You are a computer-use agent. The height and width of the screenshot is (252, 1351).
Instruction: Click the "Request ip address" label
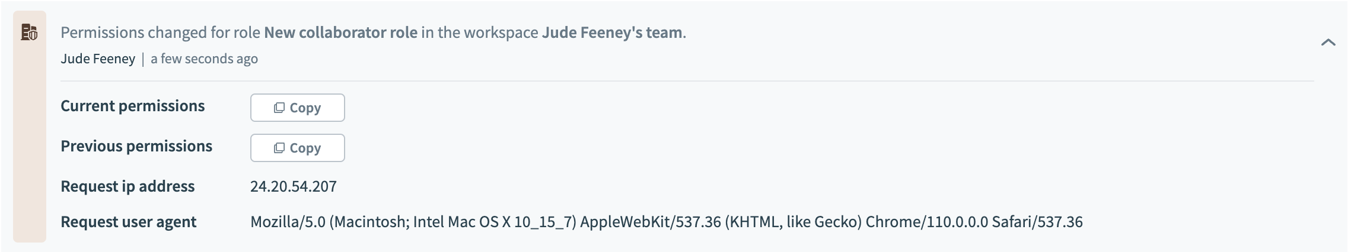[127, 187]
